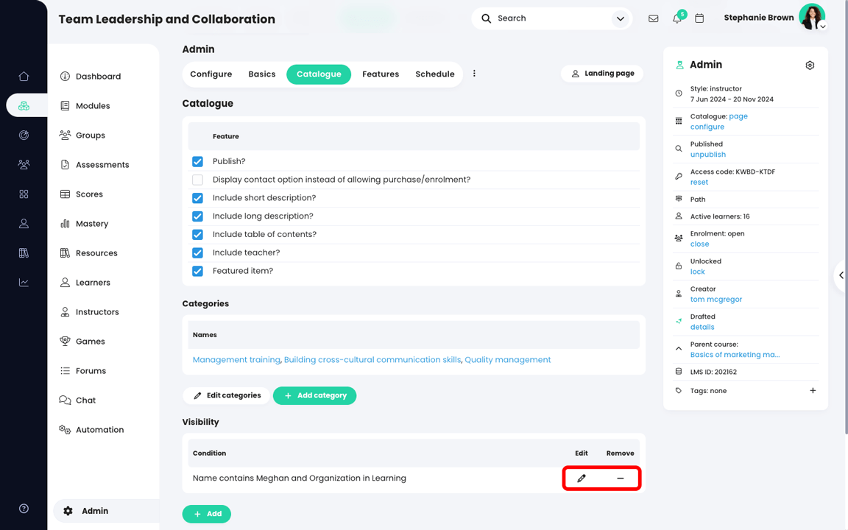Click the unpublish link
This screenshot has width=848, height=530.
click(708, 155)
